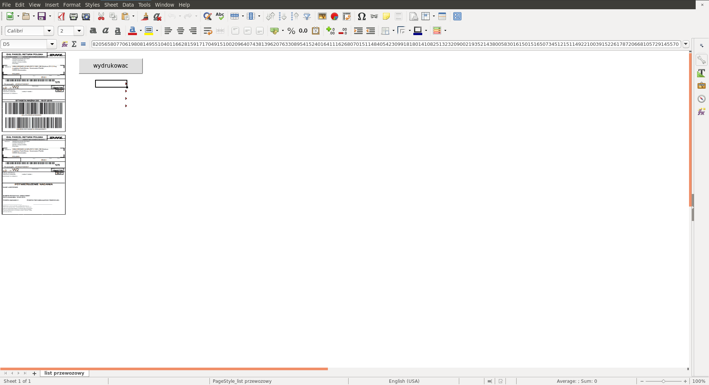709x385 pixels.
Task: Open the Sheet menu
Action: [x=111, y=5]
